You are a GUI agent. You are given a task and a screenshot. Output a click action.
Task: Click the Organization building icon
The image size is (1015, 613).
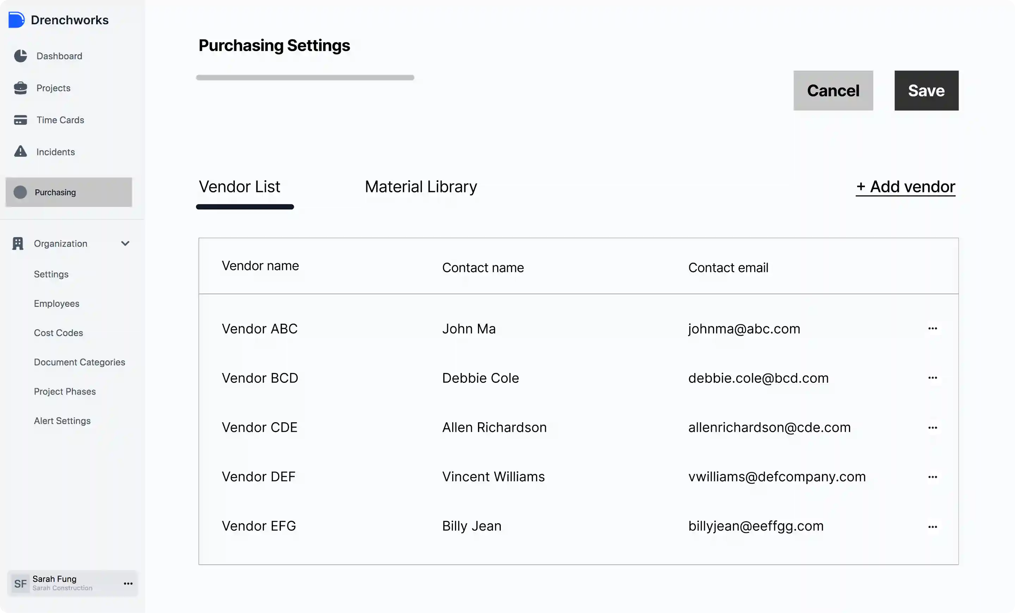pyautogui.click(x=18, y=244)
